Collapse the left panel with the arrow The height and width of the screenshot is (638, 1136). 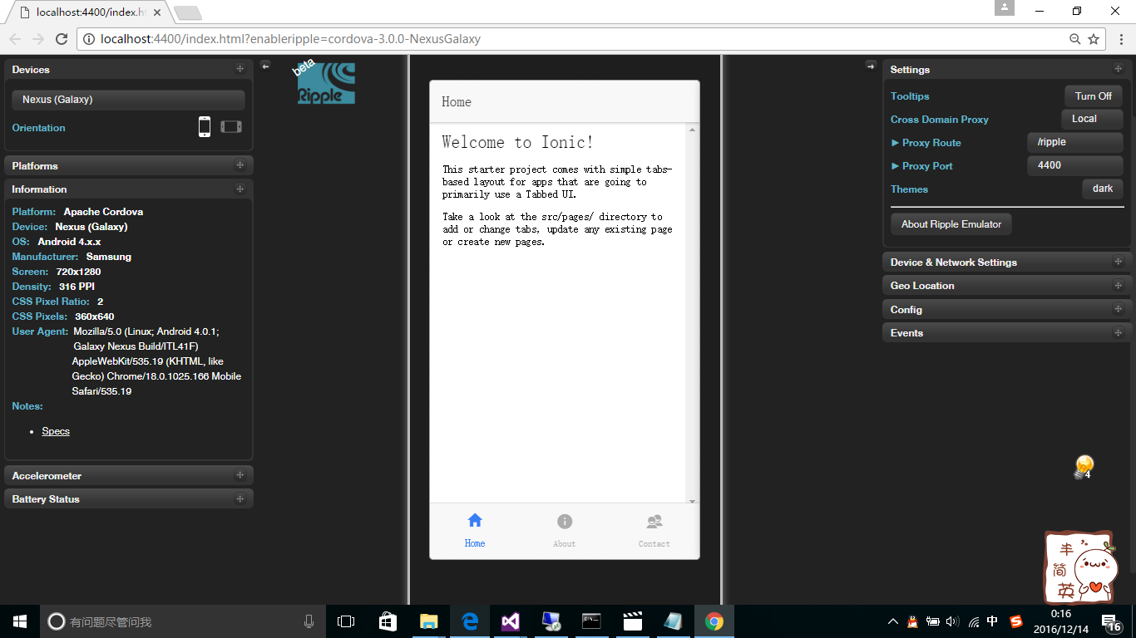click(x=265, y=66)
